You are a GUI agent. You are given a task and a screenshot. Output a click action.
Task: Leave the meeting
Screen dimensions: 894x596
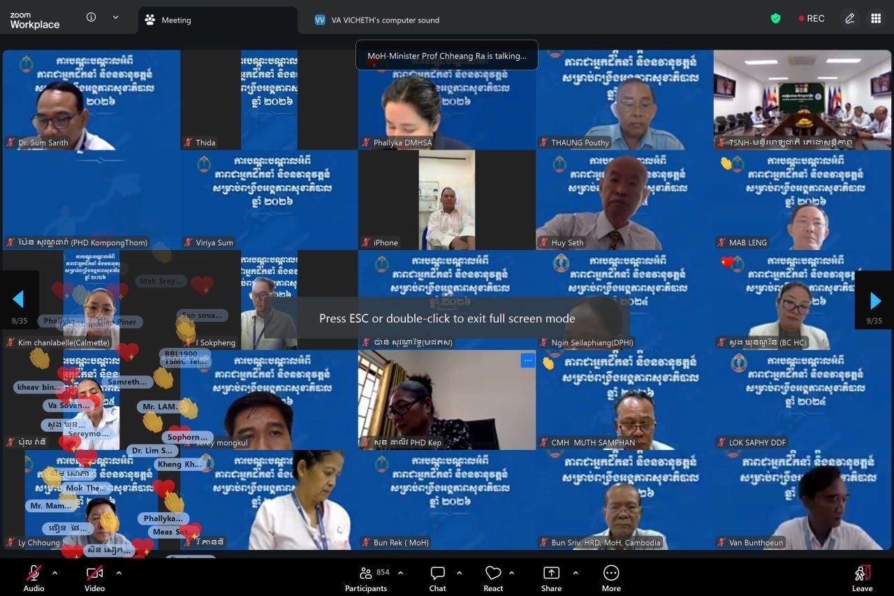point(863,579)
